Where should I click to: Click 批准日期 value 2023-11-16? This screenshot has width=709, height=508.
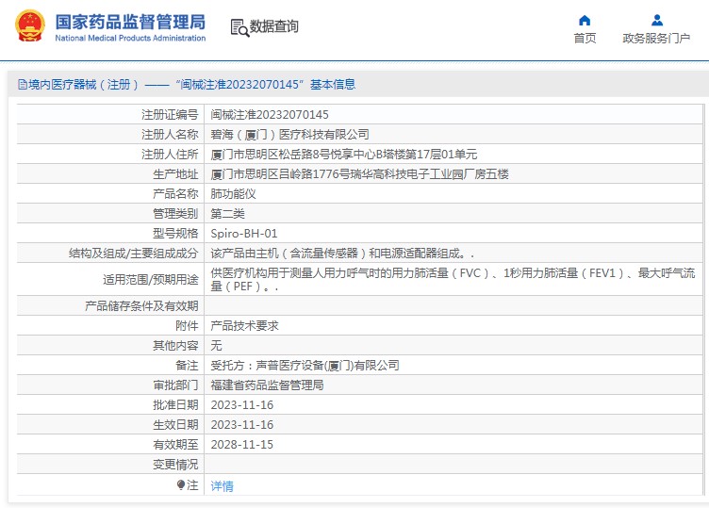[x=242, y=405]
